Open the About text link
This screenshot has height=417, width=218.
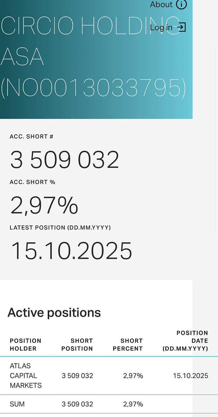(161, 4)
